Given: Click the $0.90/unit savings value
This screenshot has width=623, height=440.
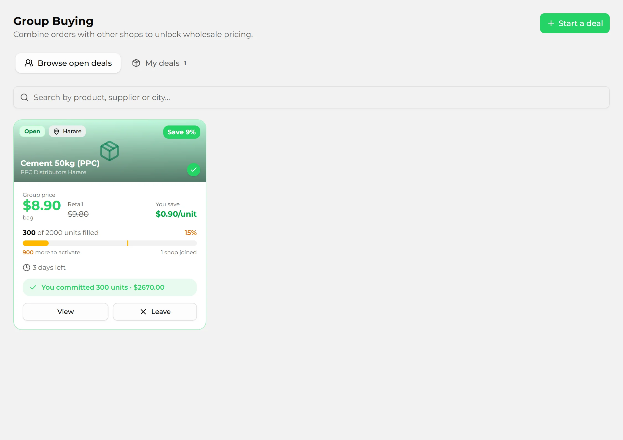Looking at the screenshot, I should click(176, 214).
